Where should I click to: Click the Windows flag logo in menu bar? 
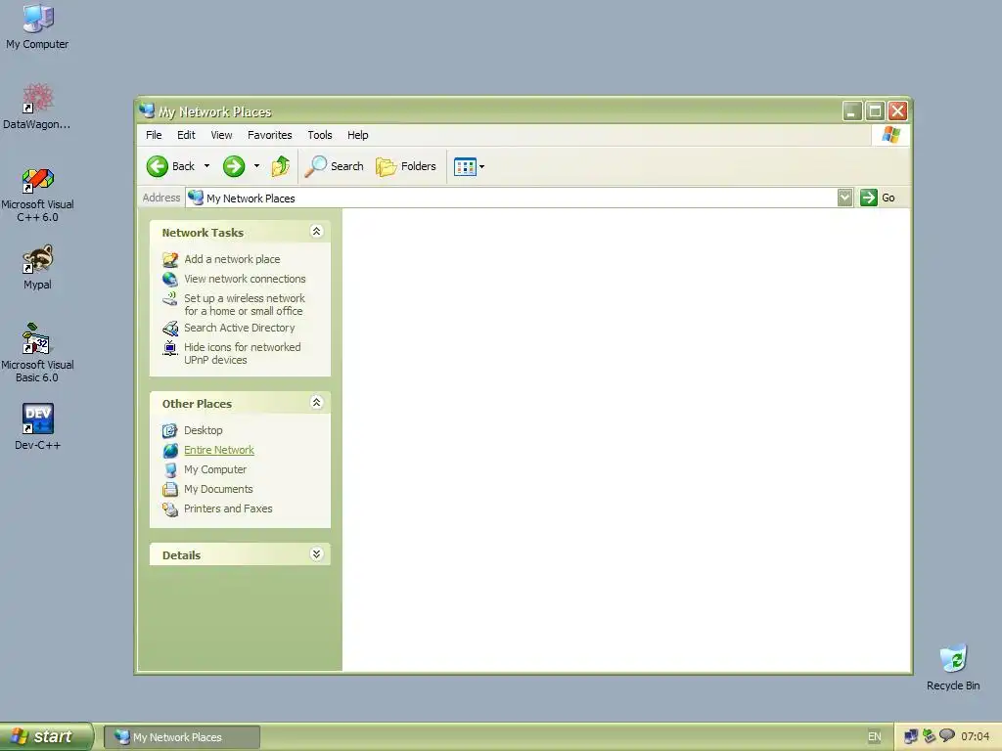click(x=890, y=135)
